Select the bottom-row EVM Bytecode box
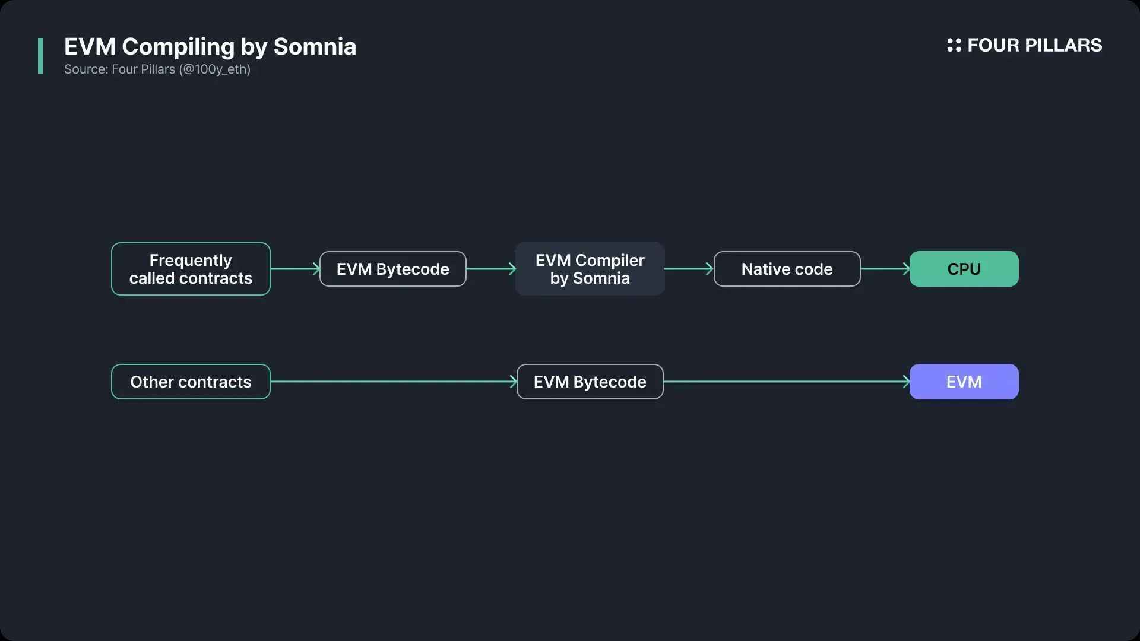Image resolution: width=1140 pixels, height=641 pixels. [x=590, y=382]
